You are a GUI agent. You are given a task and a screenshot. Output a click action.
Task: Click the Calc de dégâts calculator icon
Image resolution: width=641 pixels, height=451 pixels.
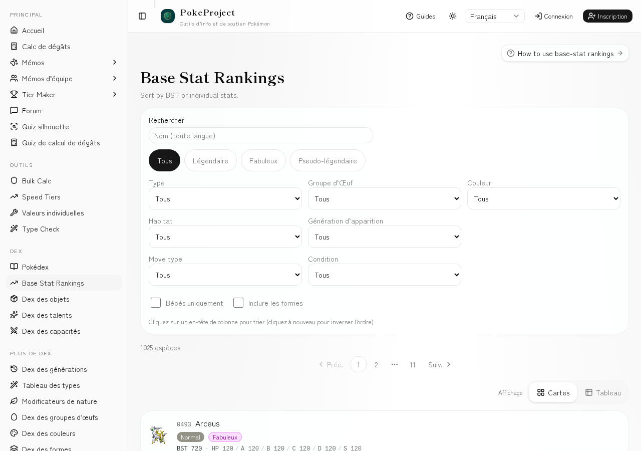[14, 46]
